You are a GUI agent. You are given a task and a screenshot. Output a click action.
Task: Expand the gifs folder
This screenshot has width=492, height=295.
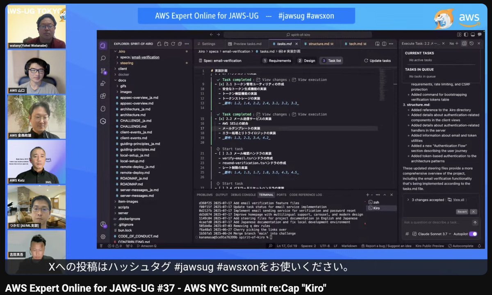point(123,86)
